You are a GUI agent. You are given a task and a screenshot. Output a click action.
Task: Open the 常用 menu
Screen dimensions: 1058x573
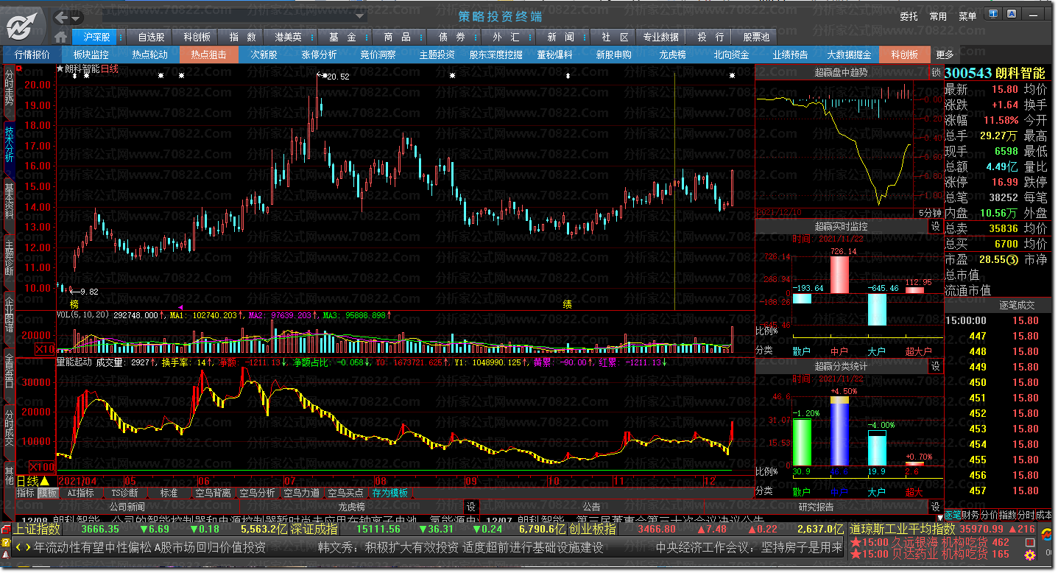[938, 16]
